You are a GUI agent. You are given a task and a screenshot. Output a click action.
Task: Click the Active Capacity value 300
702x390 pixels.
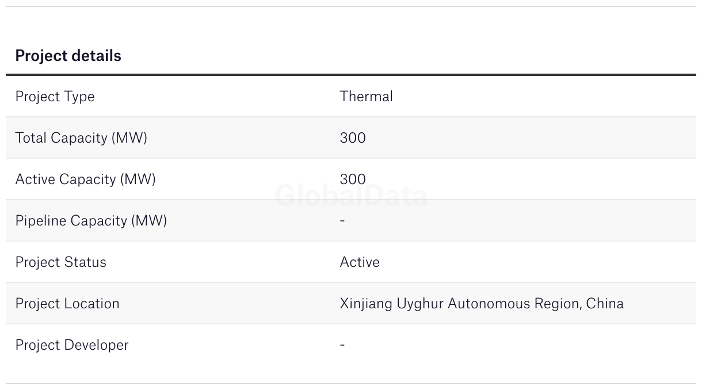[353, 179]
